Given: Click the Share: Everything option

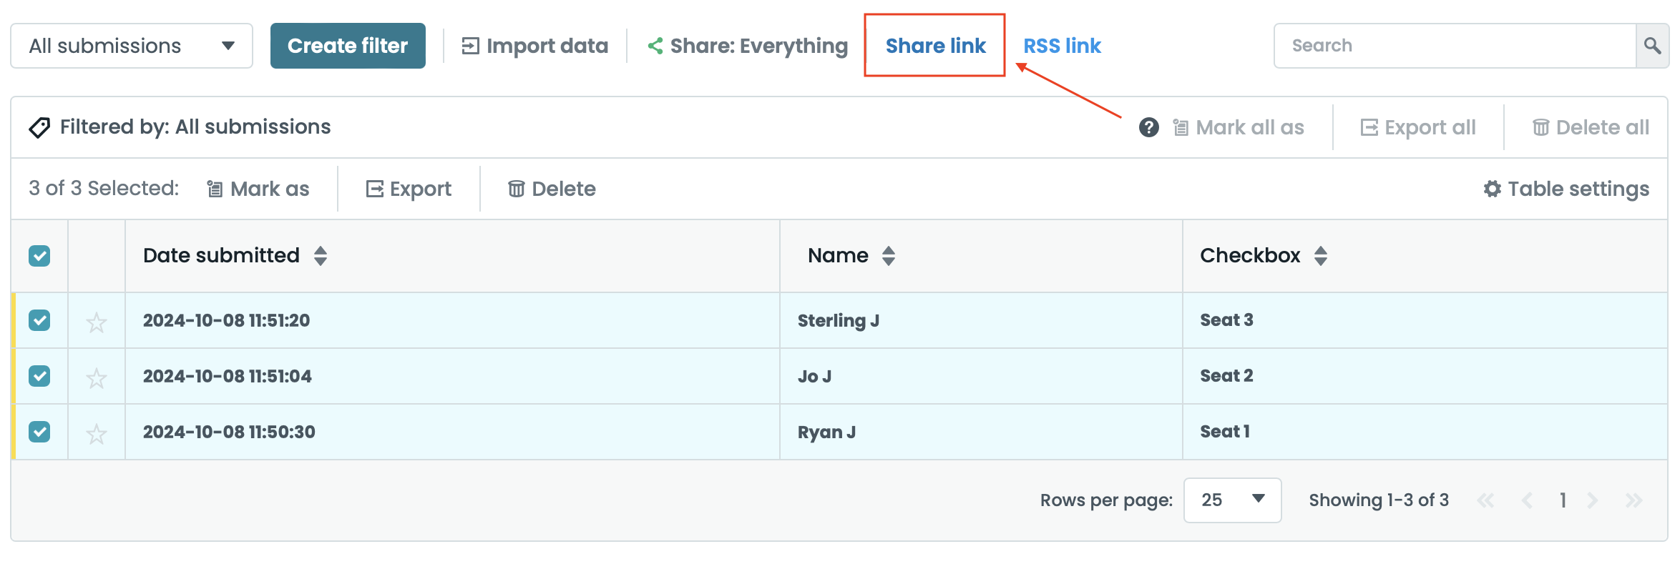Looking at the screenshot, I should tap(748, 46).
